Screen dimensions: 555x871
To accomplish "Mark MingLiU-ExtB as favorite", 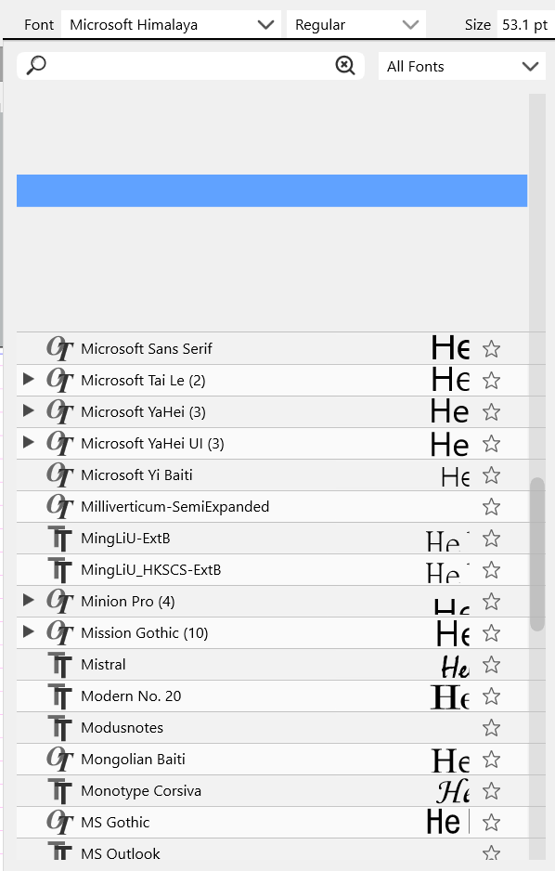I will [491, 539].
